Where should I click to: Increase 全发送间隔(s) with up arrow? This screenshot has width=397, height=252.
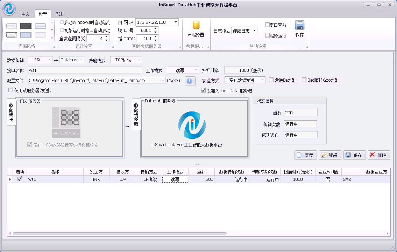coord(107,37)
